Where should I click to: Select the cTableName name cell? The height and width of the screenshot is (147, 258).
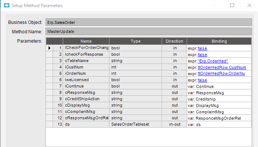tap(86, 61)
